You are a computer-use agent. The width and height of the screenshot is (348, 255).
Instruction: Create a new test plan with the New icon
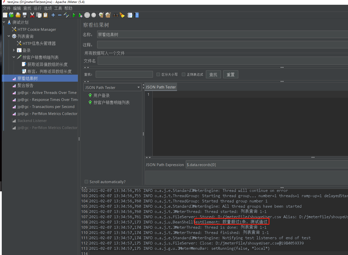coord(5,15)
